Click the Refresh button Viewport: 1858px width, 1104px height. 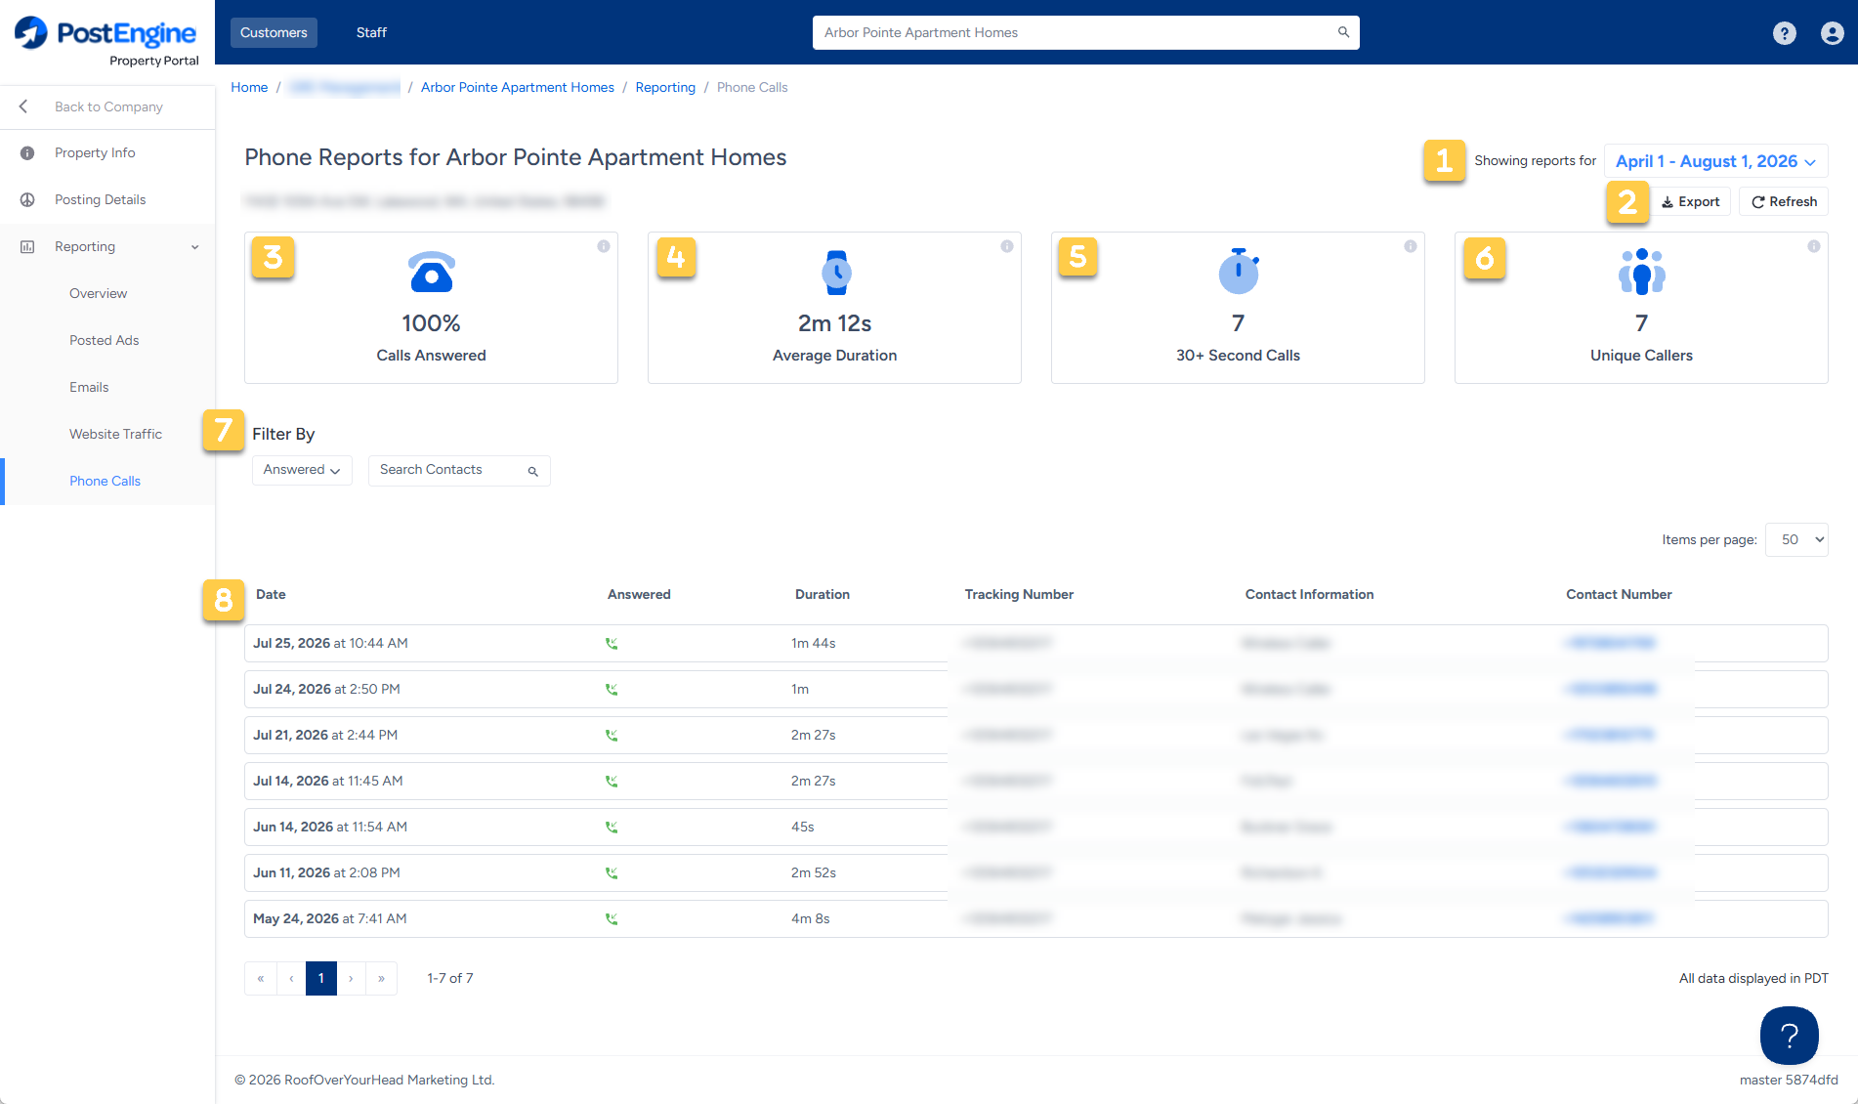1784,201
